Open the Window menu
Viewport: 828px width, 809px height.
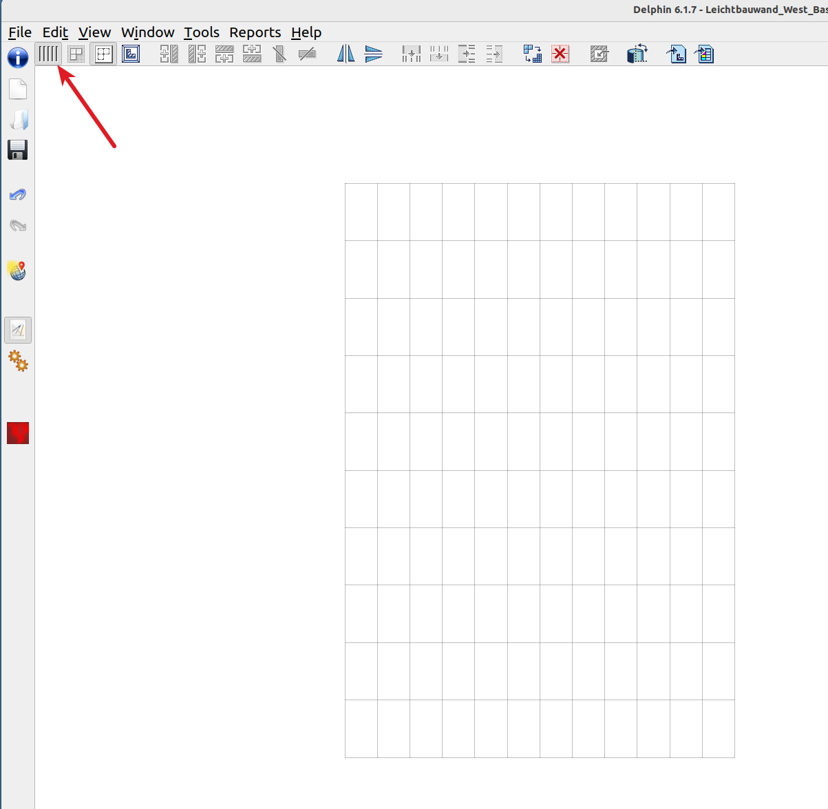(x=148, y=32)
